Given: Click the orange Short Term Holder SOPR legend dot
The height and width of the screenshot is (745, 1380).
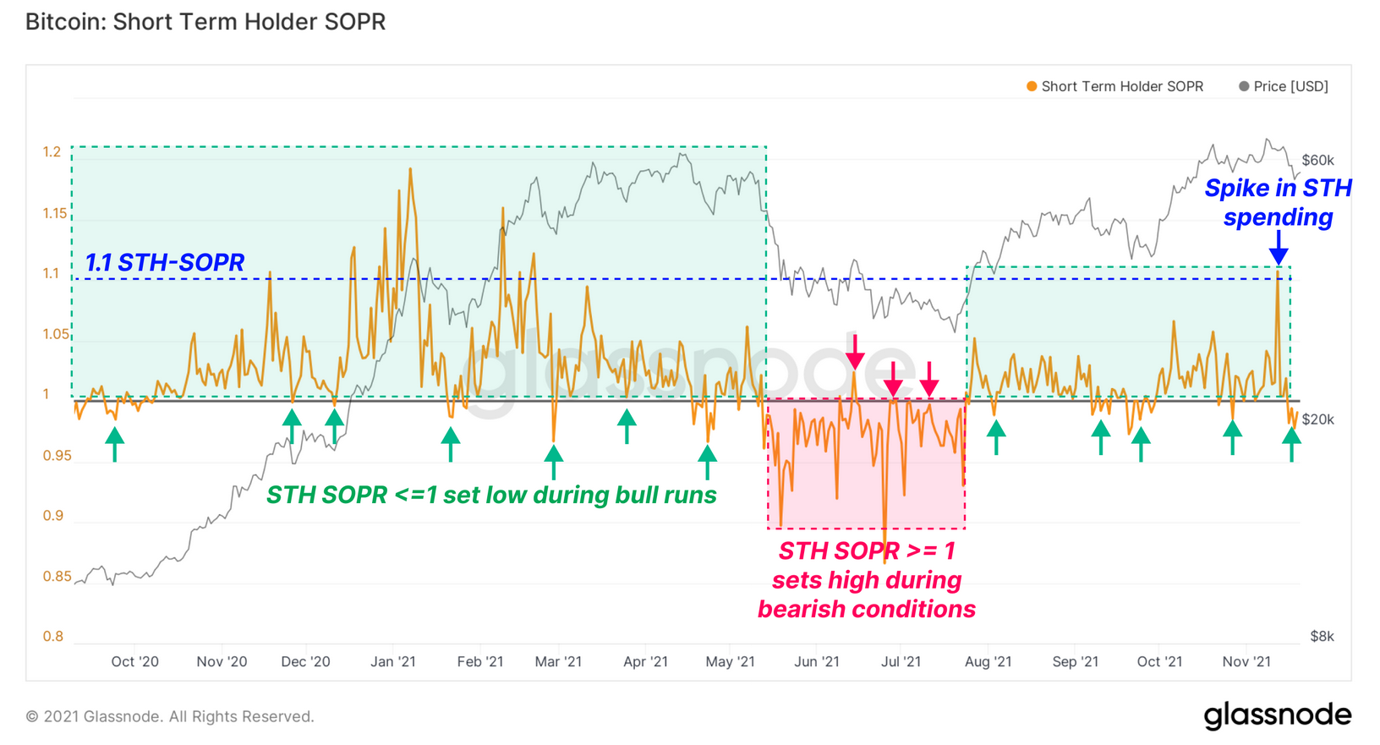Looking at the screenshot, I should click(x=1031, y=86).
